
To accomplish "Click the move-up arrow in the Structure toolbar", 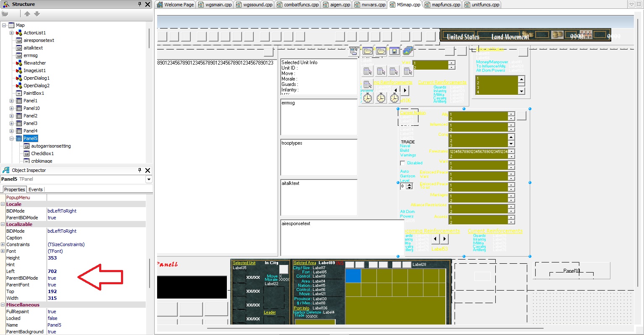I will click(27, 13).
